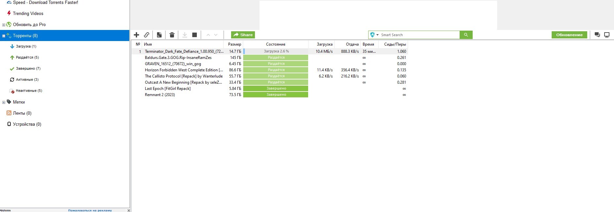Select the Terminator_Dark_Fate_Defiance torrent row
The height and width of the screenshot is (212, 614).
point(270,51)
